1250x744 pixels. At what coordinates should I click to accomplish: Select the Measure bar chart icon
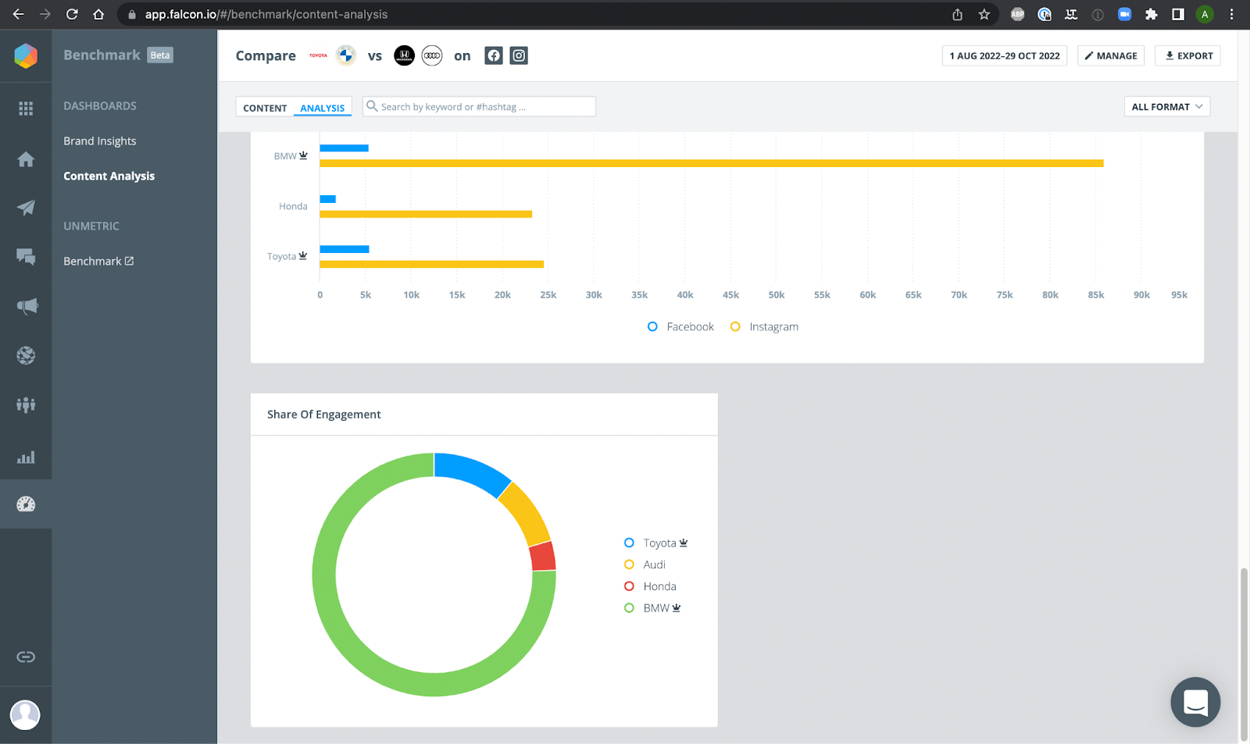[26, 457]
